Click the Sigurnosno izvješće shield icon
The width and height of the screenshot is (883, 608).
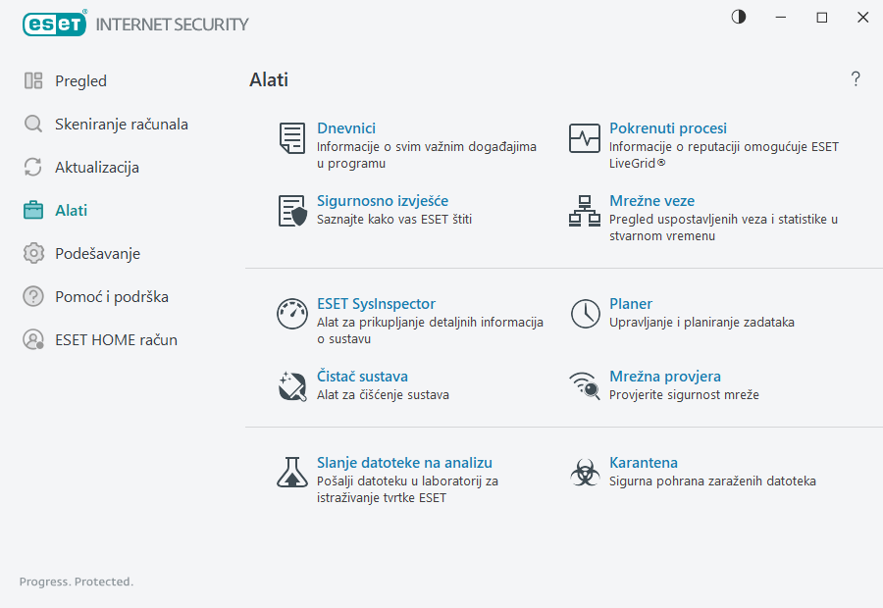point(291,211)
